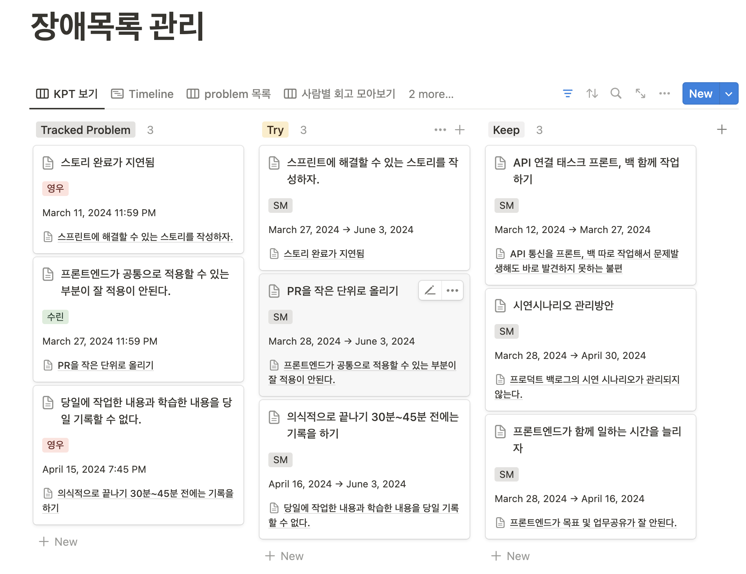
Task: Switch to the Timeline tab
Action: point(142,94)
